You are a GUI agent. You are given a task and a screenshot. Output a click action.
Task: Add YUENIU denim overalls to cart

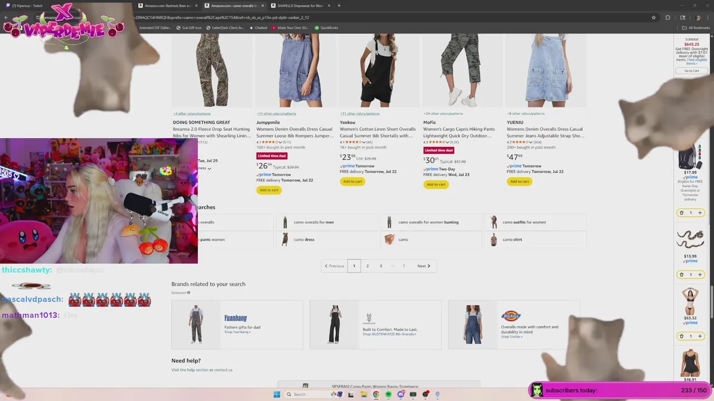pyautogui.click(x=519, y=182)
